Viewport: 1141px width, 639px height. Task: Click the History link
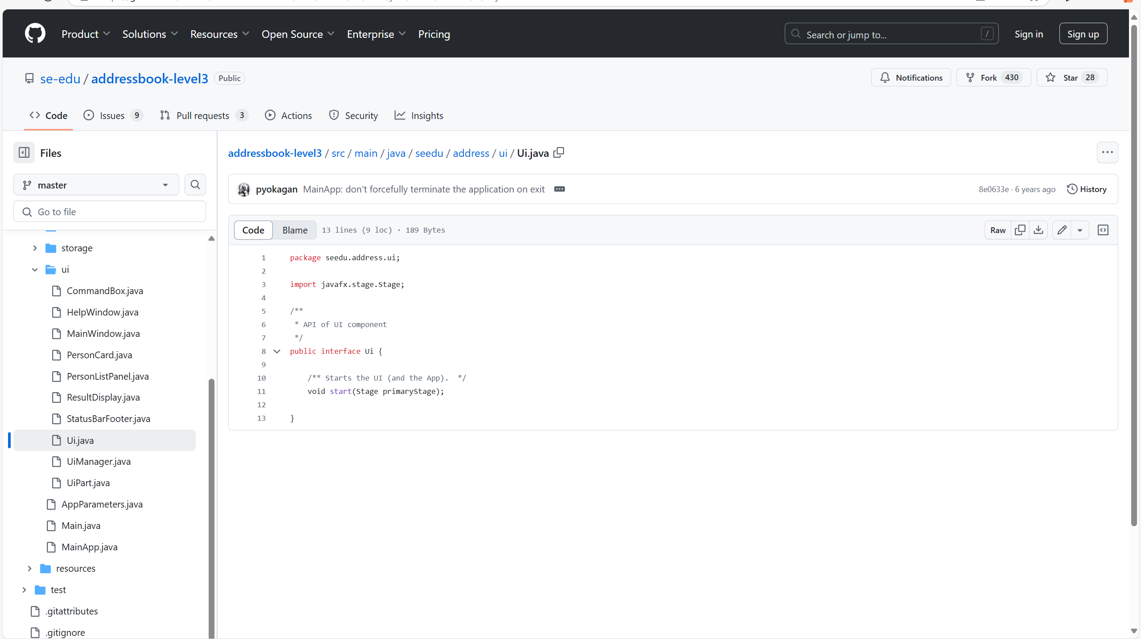(x=1087, y=189)
